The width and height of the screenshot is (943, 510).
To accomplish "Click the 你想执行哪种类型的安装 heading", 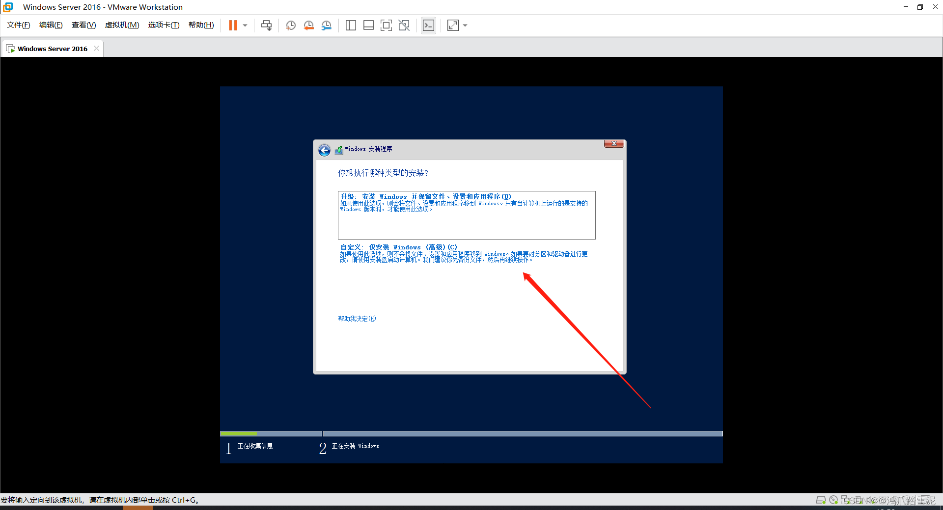I will [383, 173].
